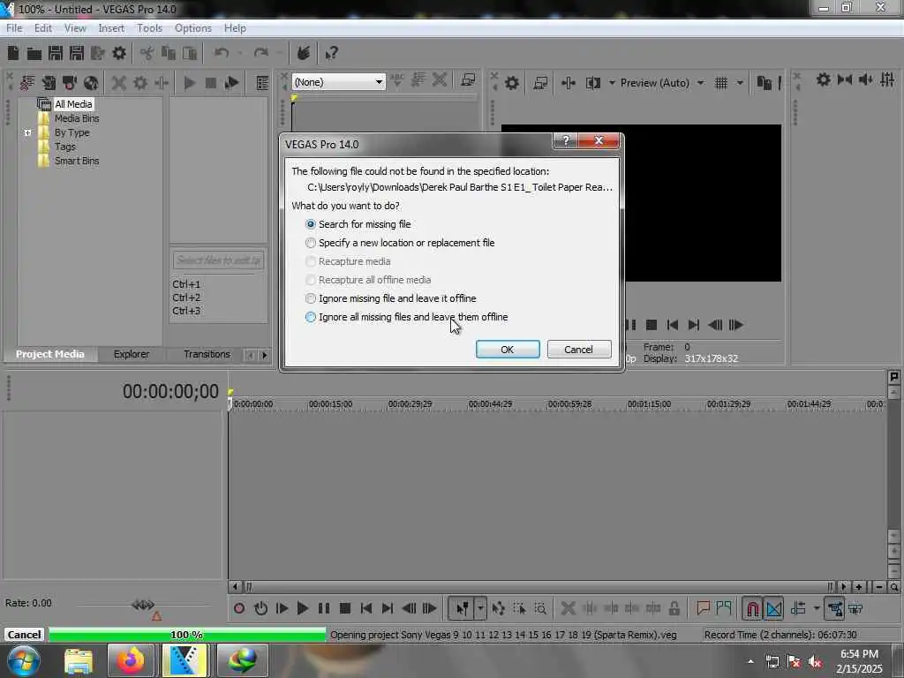Image resolution: width=904 pixels, height=678 pixels.
Task: Open the Undo history dropdown arrow
Action: point(240,54)
